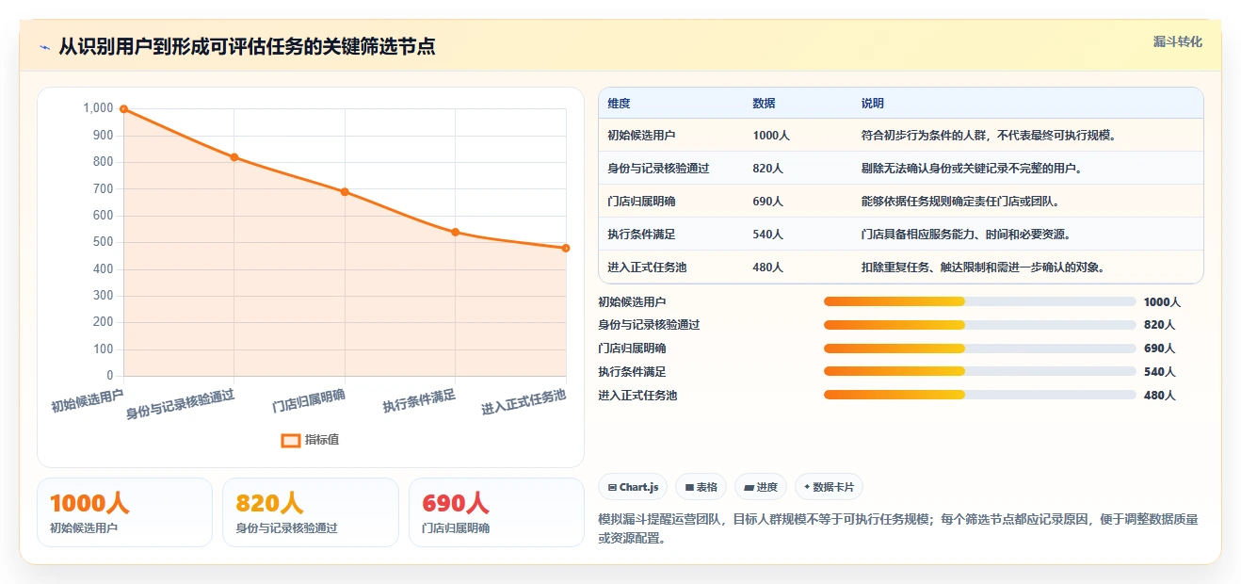1241x584 pixels.
Task: Click the description starting with 剔除无法确认身份
Action: 971,169
